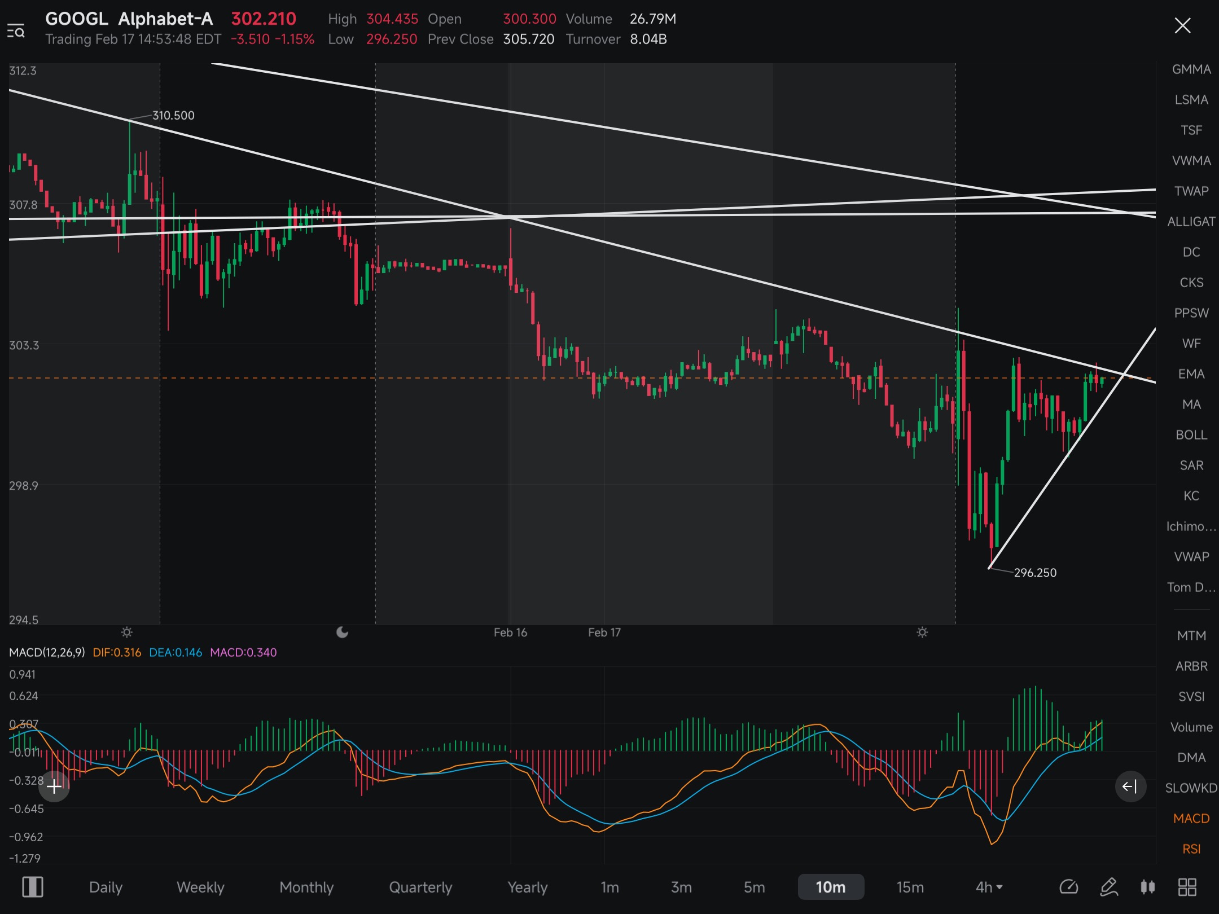Viewport: 1219px width, 914px height.
Task: Switch to the Monthly timeframe
Action: click(x=306, y=887)
